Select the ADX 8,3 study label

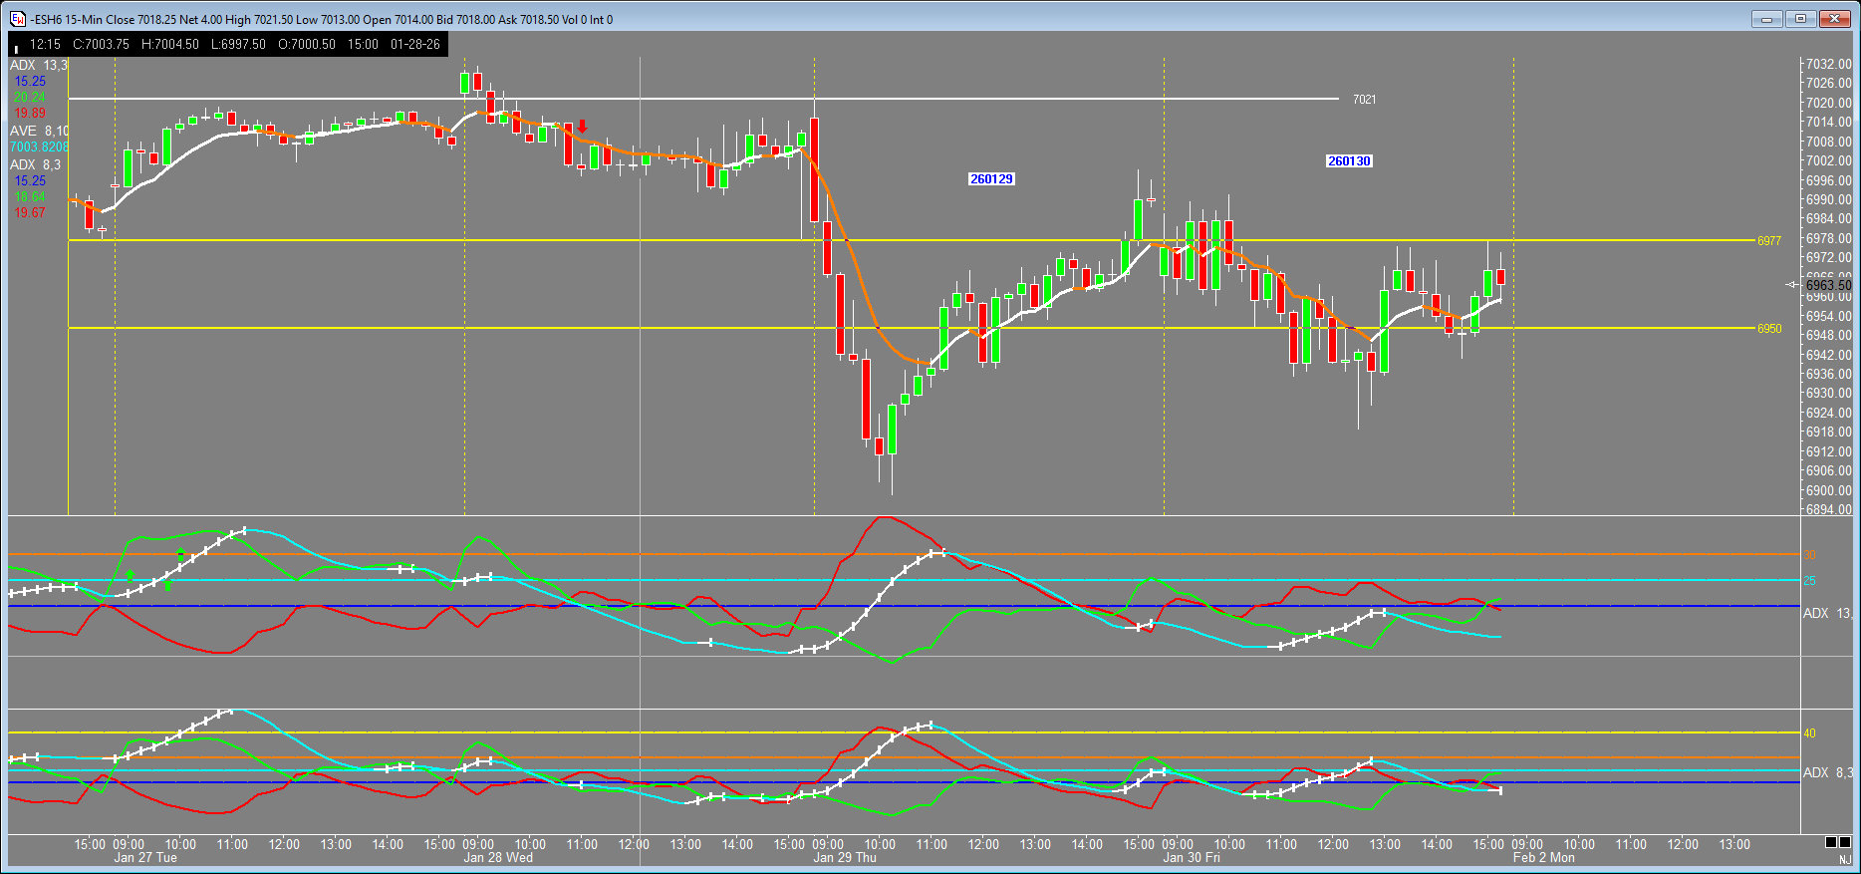35,165
